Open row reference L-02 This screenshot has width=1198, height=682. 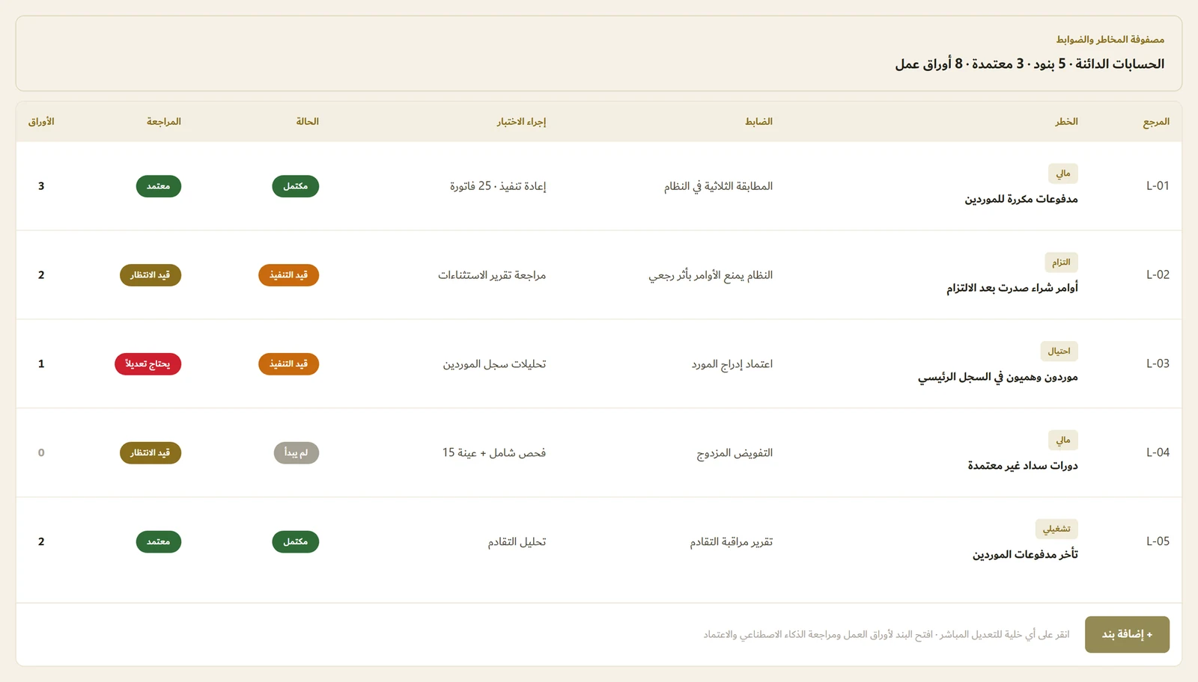[x=1158, y=274]
